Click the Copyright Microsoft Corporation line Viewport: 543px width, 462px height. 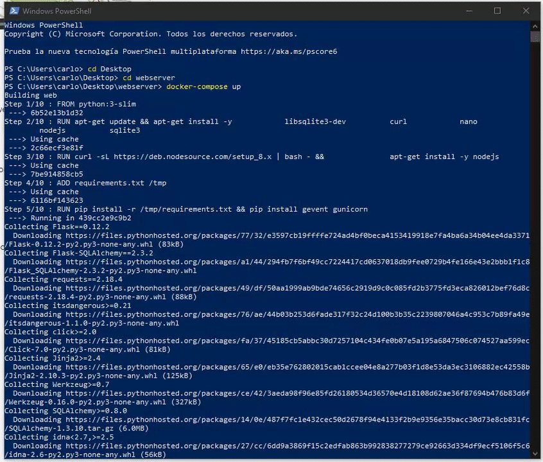pyautogui.click(x=151, y=34)
